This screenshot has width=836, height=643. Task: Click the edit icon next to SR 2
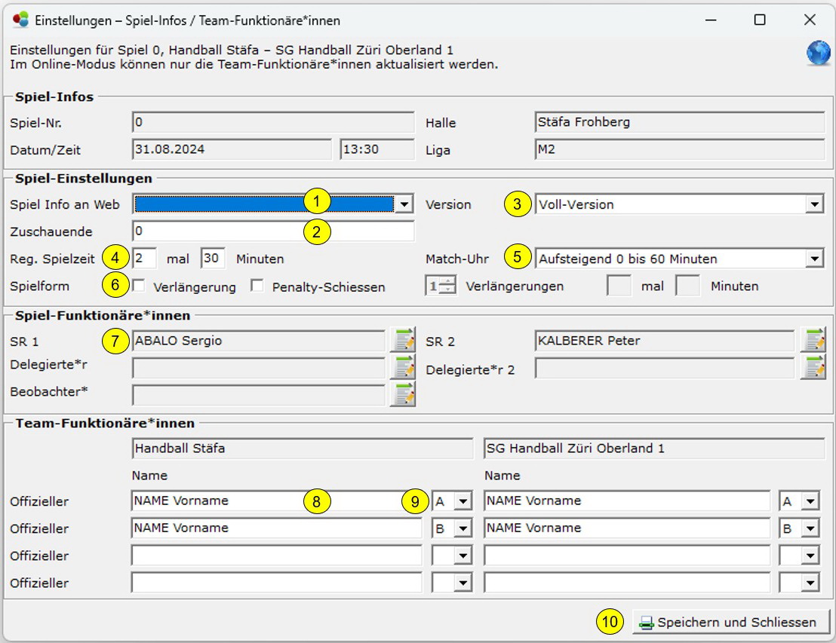pyautogui.click(x=813, y=341)
